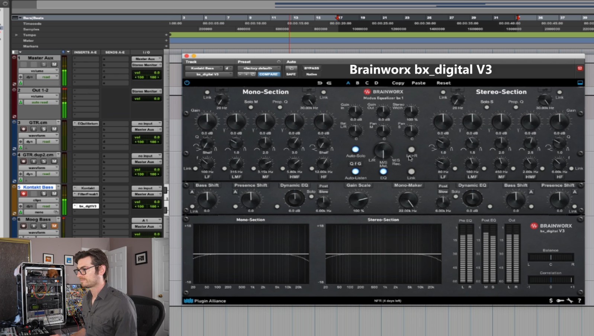This screenshot has width=594, height=336.
Task: Enable input monitoring on GTR.dup2.cm track
Action: point(34,161)
